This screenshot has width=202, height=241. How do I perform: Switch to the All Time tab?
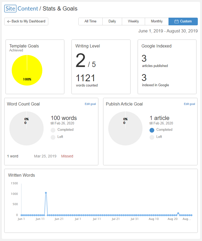click(90, 21)
